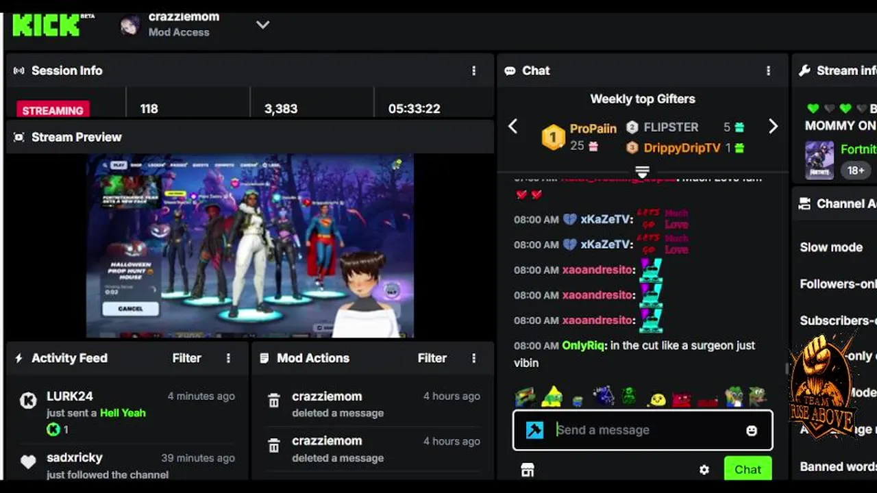
Task: Click the Mod Actions panel icon
Action: (264, 358)
